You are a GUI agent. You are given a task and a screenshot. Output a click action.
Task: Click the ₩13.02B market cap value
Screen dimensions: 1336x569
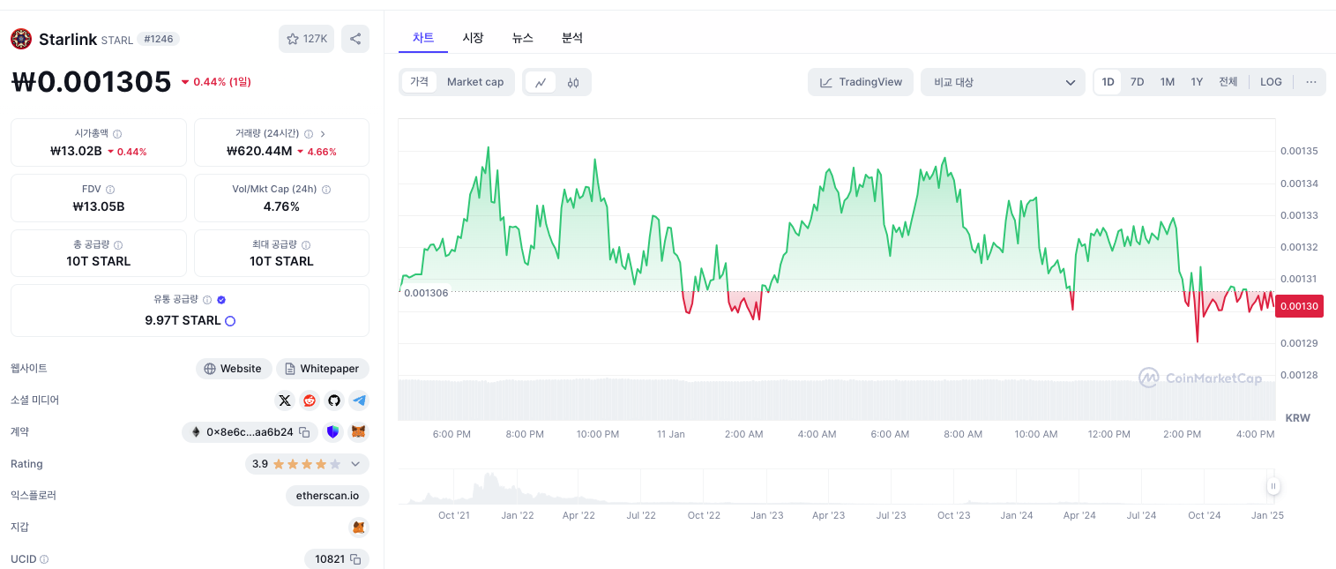pos(77,152)
